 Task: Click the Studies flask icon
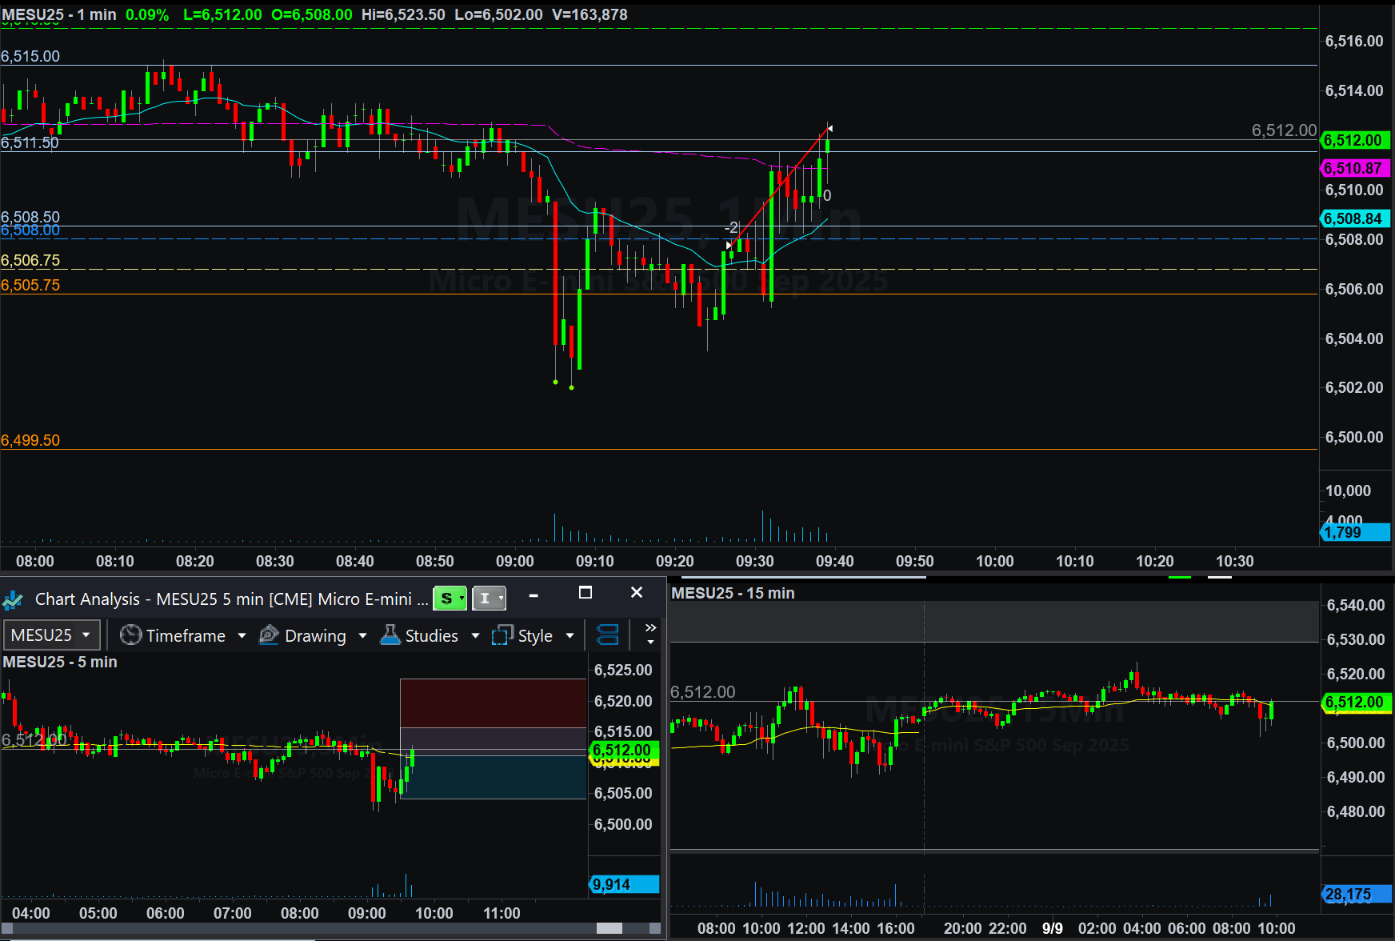point(390,635)
